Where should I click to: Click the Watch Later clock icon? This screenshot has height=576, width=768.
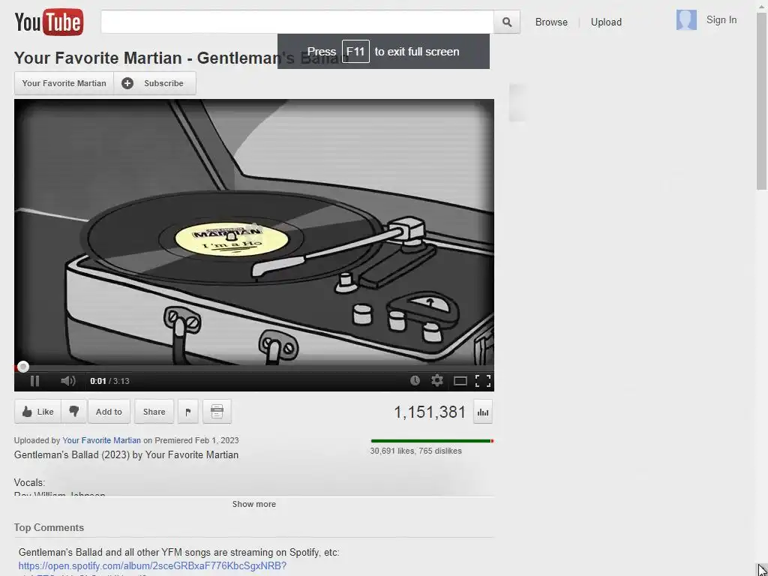[x=415, y=380]
